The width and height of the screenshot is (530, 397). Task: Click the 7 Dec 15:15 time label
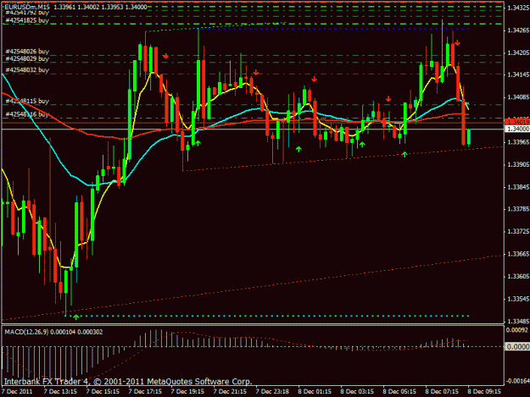tap(103, 392)
